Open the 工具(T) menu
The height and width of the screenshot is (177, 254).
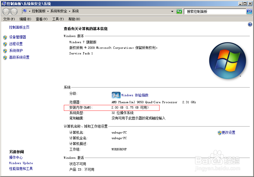click(x=58, y=19)
